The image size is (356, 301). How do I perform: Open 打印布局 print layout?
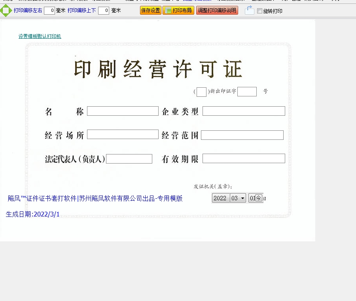178,10
